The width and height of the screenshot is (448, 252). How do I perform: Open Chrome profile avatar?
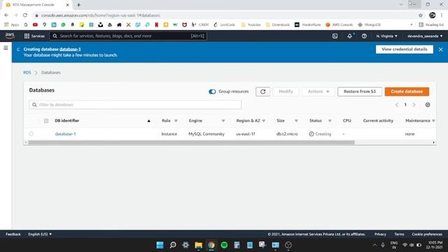coord(433,15)
